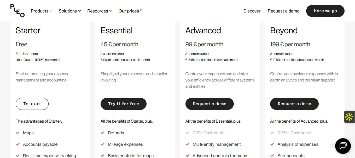355x158 pixels.
Task: Click Request a demo under Beyond
Action: click(294, 104)
